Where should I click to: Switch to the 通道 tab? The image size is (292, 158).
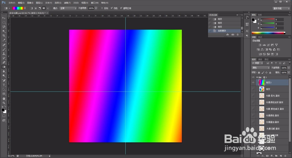260,60
